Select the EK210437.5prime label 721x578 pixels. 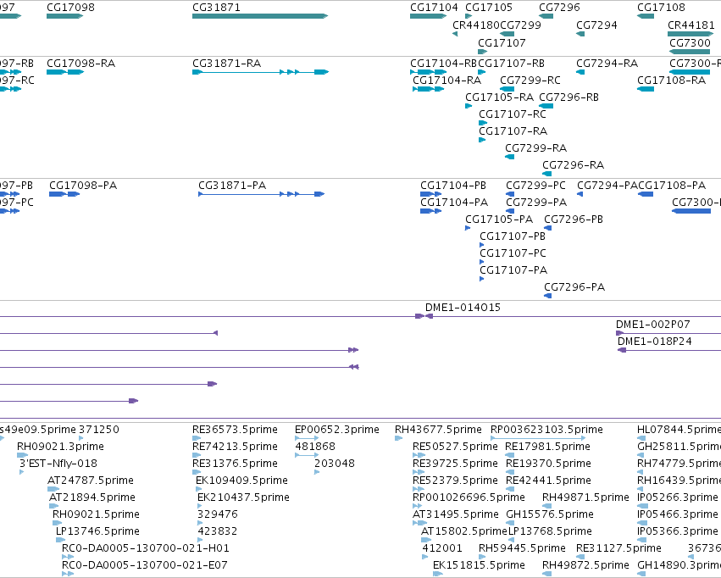pyautogui.click(x=243, y=497)
